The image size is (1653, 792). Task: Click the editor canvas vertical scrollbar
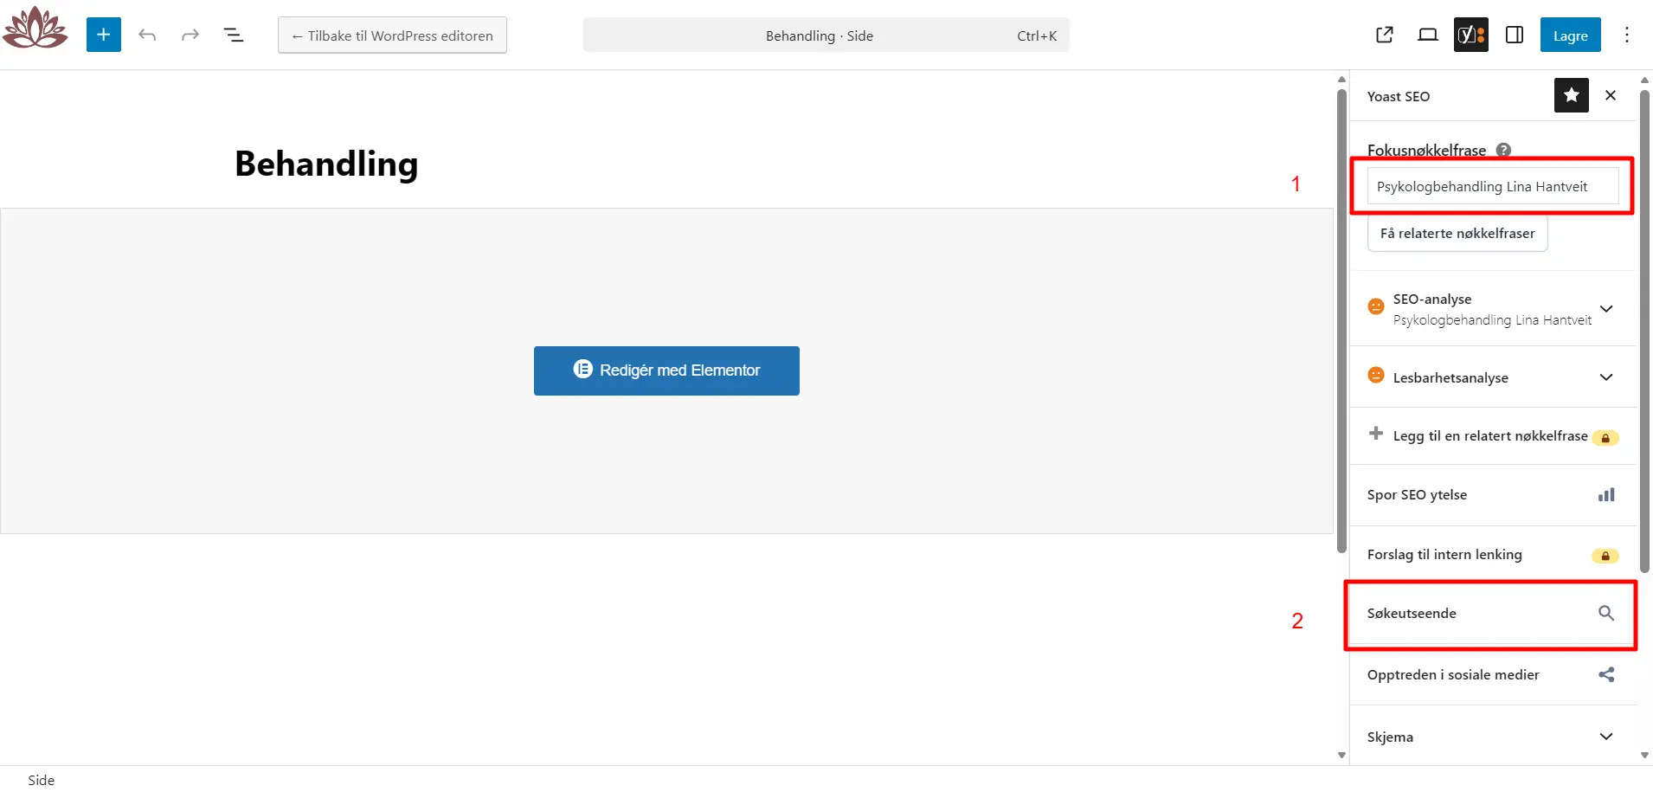1341,320
